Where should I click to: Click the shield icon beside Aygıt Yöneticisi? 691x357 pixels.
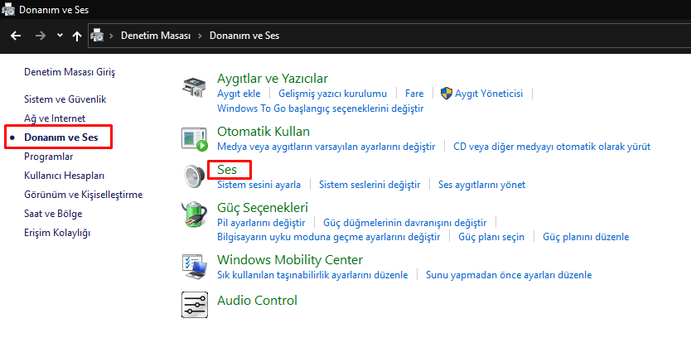click(x=447, y=93)
